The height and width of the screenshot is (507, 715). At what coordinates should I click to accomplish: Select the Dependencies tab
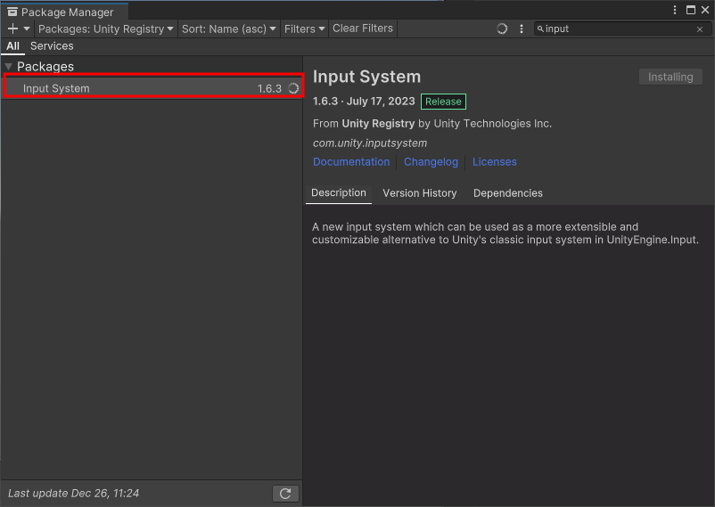(508, 193)
